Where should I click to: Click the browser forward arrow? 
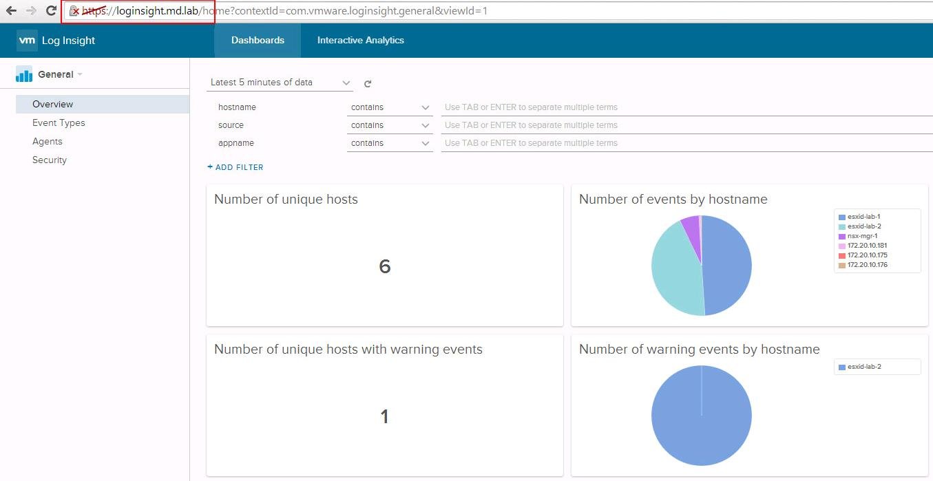[31, 11]
